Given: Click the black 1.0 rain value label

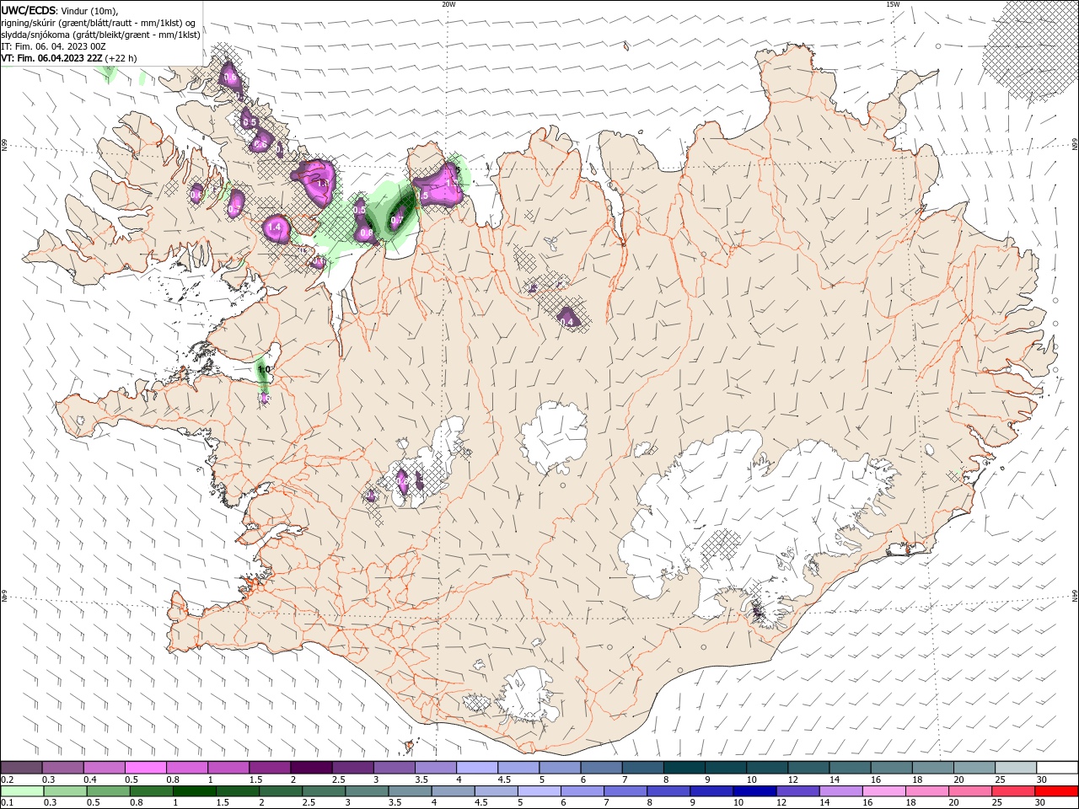Looking at the screenshot, I should 264,369.
